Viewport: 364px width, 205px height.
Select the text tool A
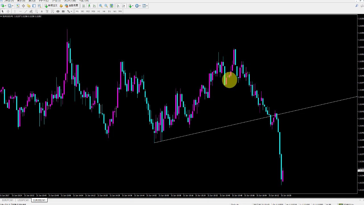[42, 11]
